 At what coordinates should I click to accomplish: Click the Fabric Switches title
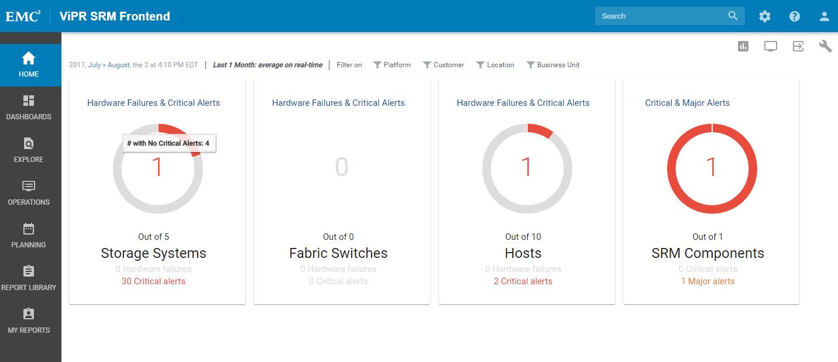pos(338,253)
